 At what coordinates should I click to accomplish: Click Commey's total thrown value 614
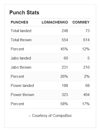tap(86, 40)
